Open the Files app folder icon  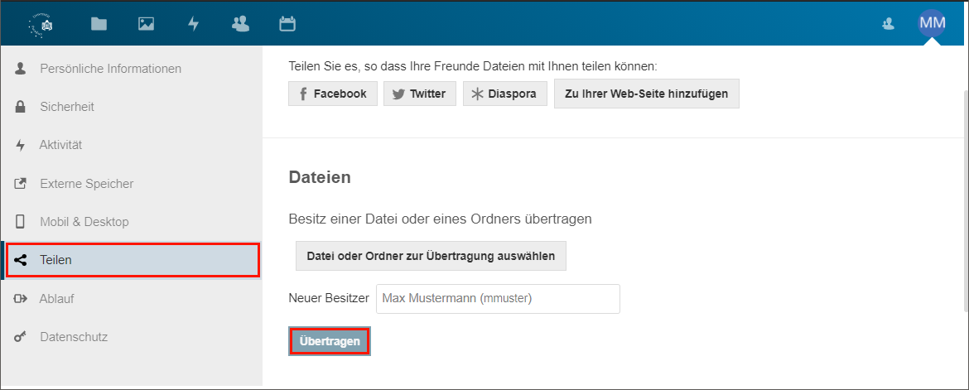[x=99, y=24]
